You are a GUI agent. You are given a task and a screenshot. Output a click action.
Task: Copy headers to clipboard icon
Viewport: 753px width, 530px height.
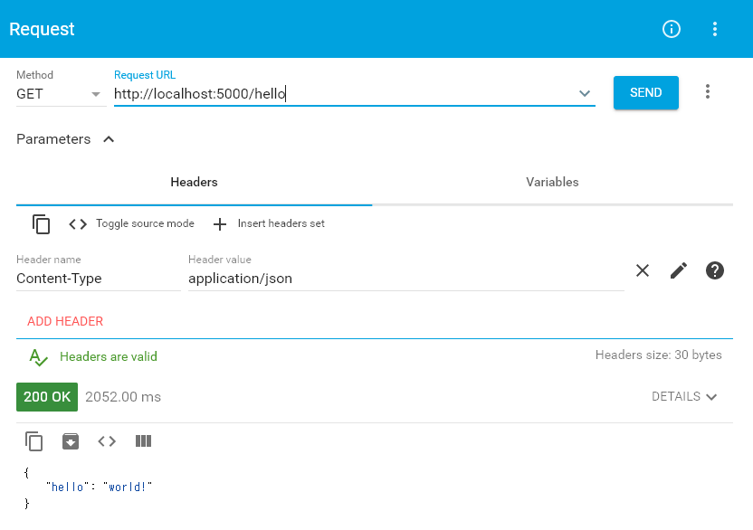41,223
